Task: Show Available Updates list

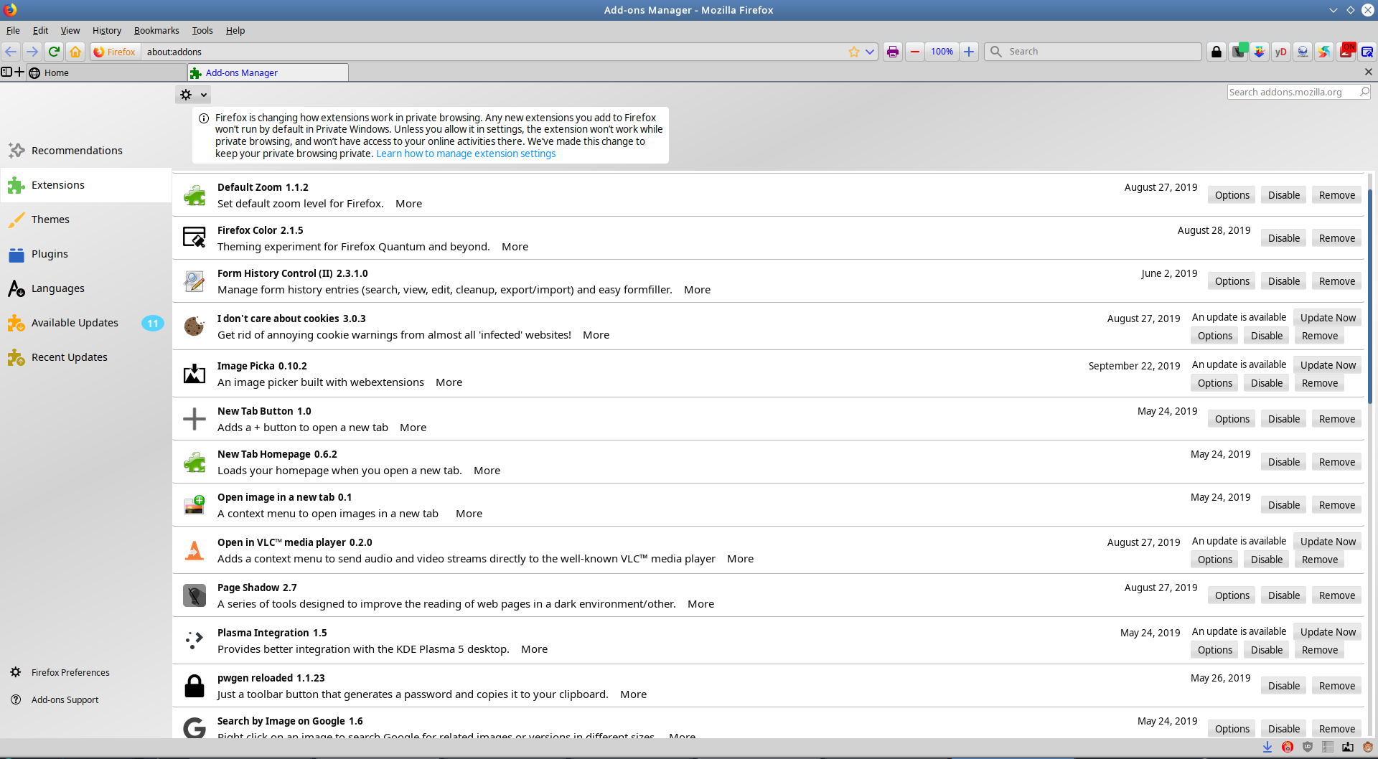Action: coord(86,323)
